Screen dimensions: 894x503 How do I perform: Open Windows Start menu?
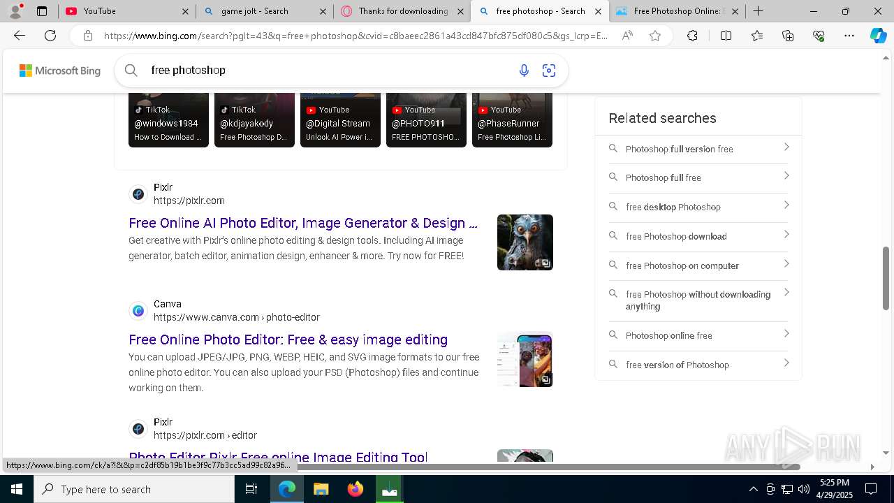pyautogui.click(x=17, y=489)
